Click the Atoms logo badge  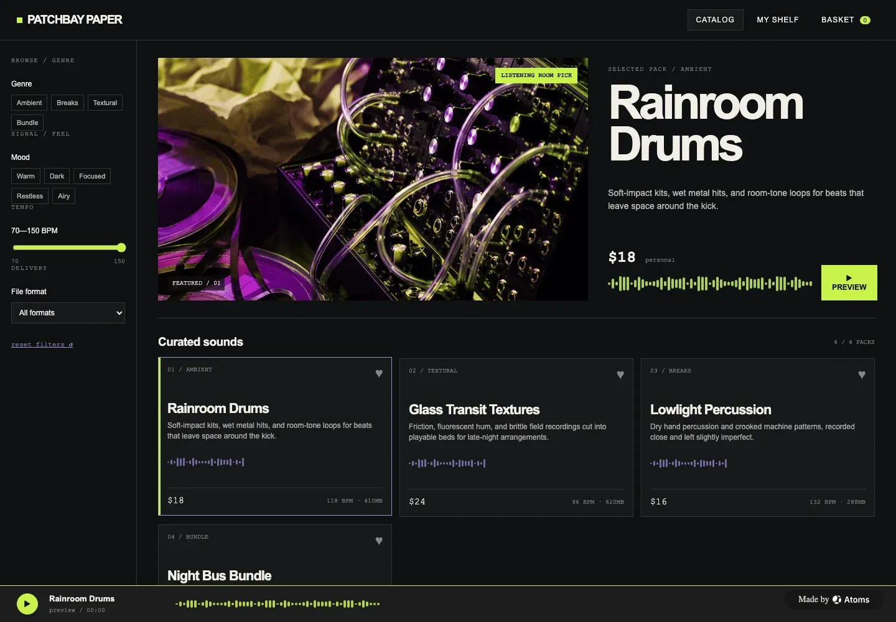point(834,600)
